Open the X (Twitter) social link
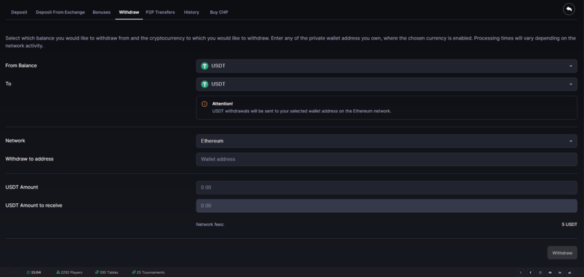 [520, 272]
